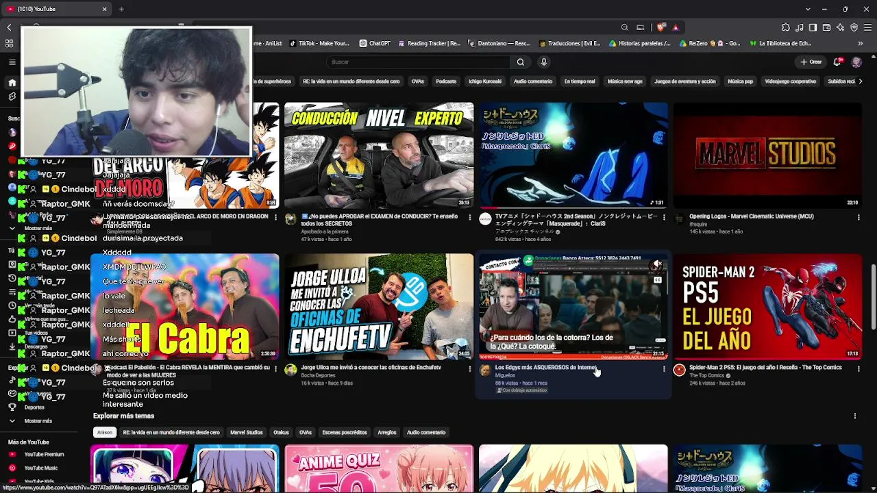Open Leo AI sparkle icon
Image resolution: width=877 pixels, height=493 pixels.
tap(840, 27)
